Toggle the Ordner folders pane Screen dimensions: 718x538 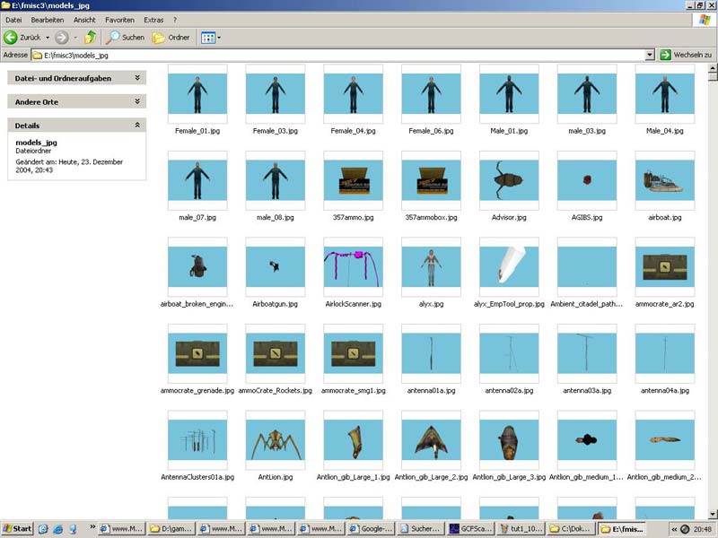[171, 38]
